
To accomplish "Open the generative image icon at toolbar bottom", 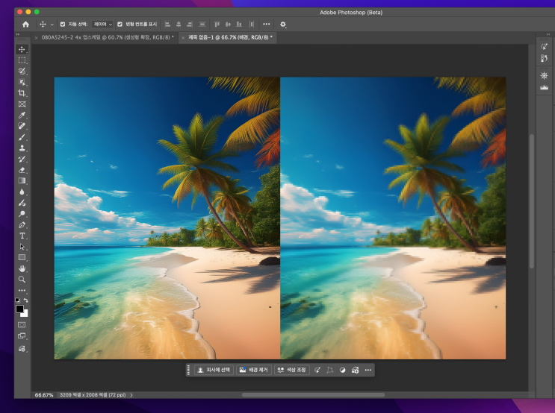I will point(22,349).
